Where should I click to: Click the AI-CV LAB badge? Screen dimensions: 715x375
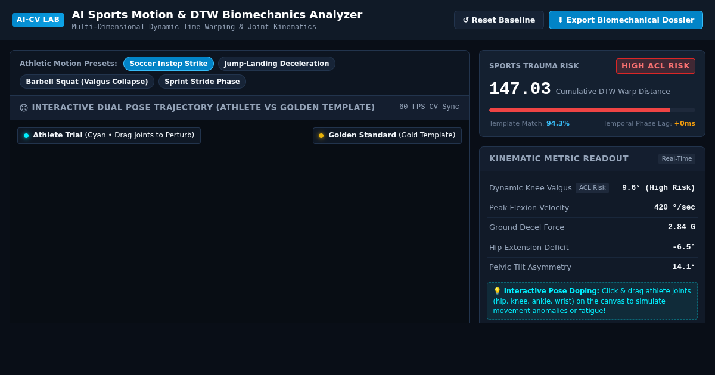[x=38, y=20]
